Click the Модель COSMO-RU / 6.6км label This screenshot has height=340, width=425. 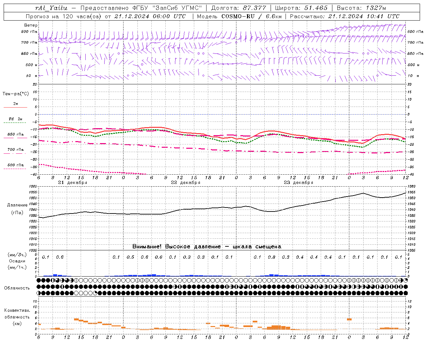click(239, 16)
